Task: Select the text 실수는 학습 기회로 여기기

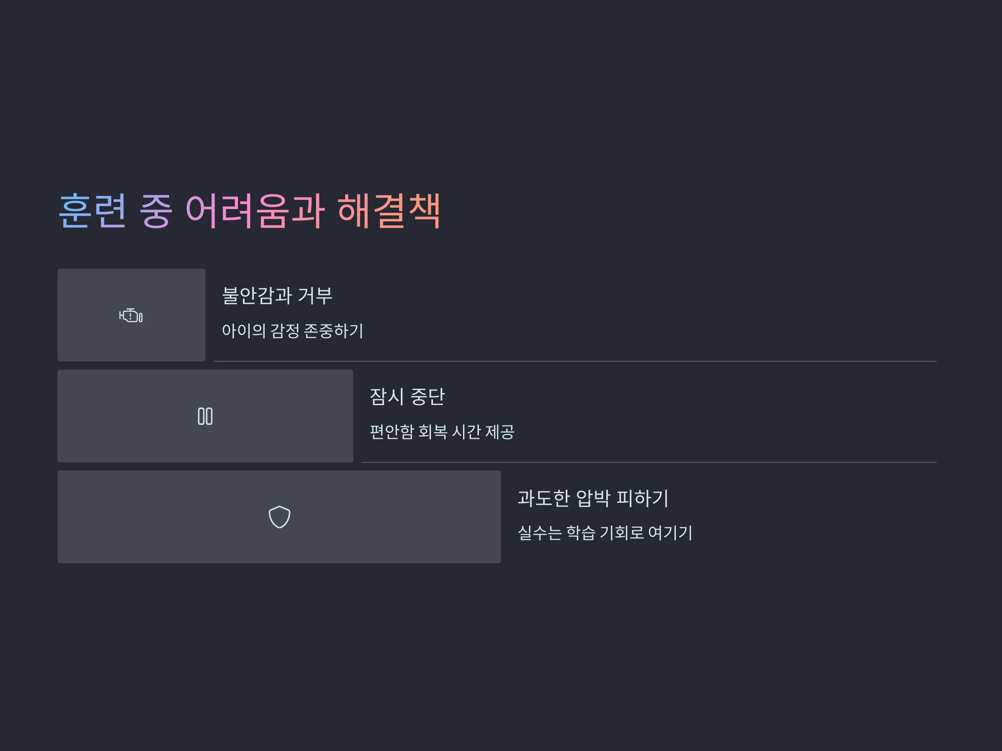Action: pos(605,533)
